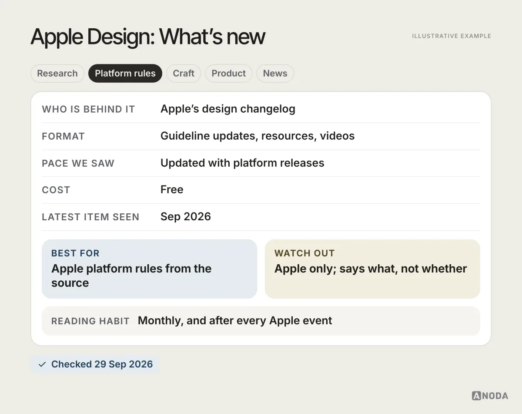Image resolution: width=522 pixels, height=414 pixels.
Task: Switch to the News tab
Action: click(275, 73)
